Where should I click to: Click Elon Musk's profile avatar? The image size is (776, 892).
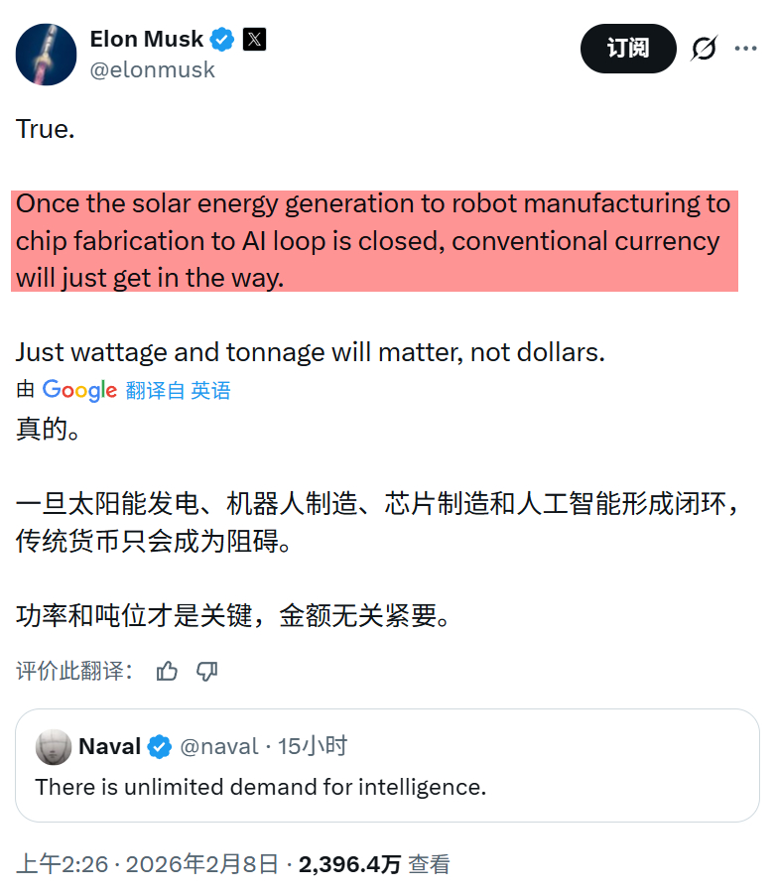47,54
